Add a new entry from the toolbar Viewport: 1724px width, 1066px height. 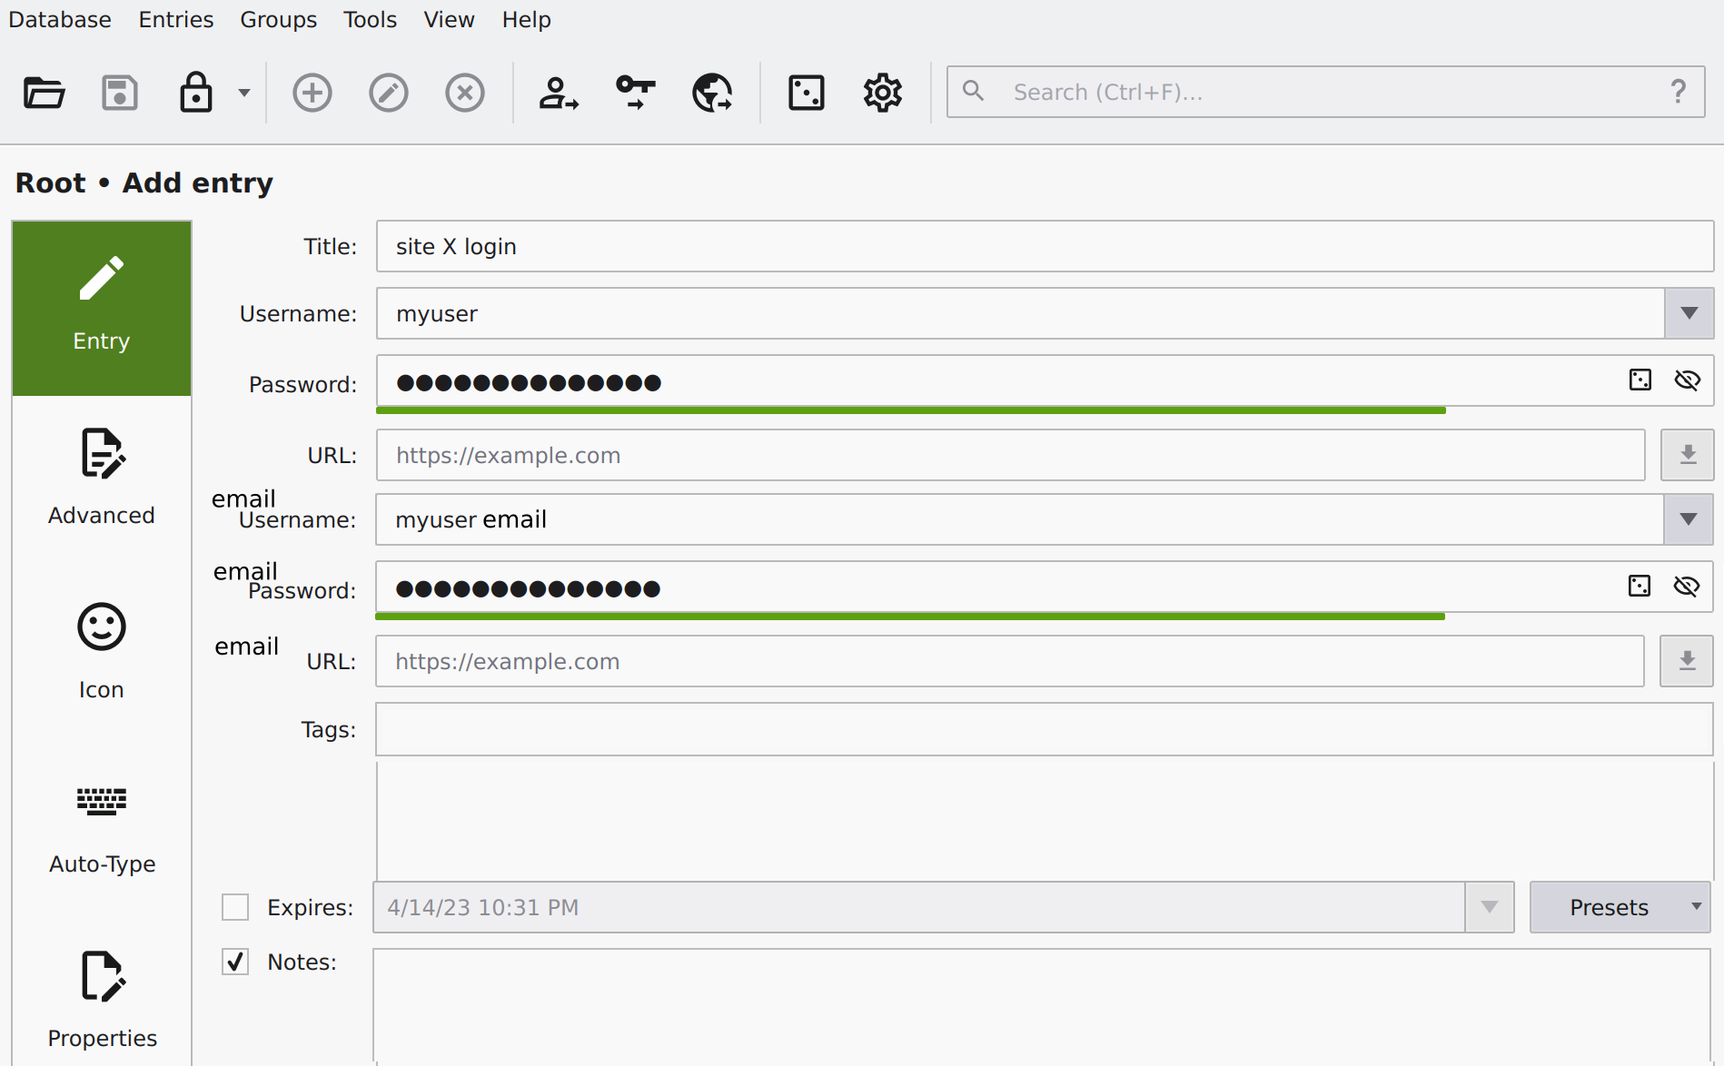pos(312,92)
